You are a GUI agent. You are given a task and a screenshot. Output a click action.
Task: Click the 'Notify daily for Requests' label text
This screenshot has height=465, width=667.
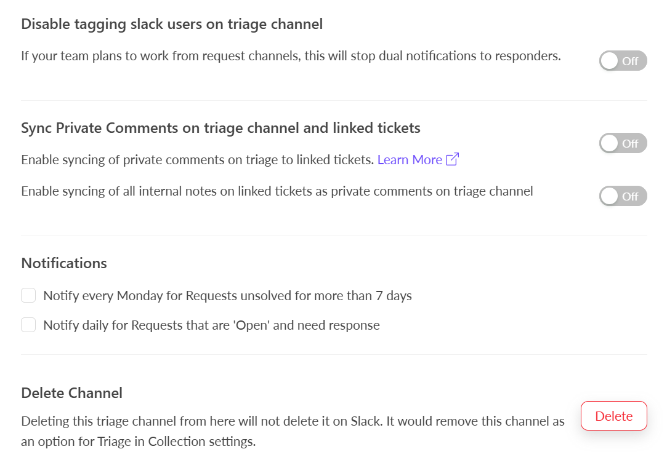(x=211, y=325)
